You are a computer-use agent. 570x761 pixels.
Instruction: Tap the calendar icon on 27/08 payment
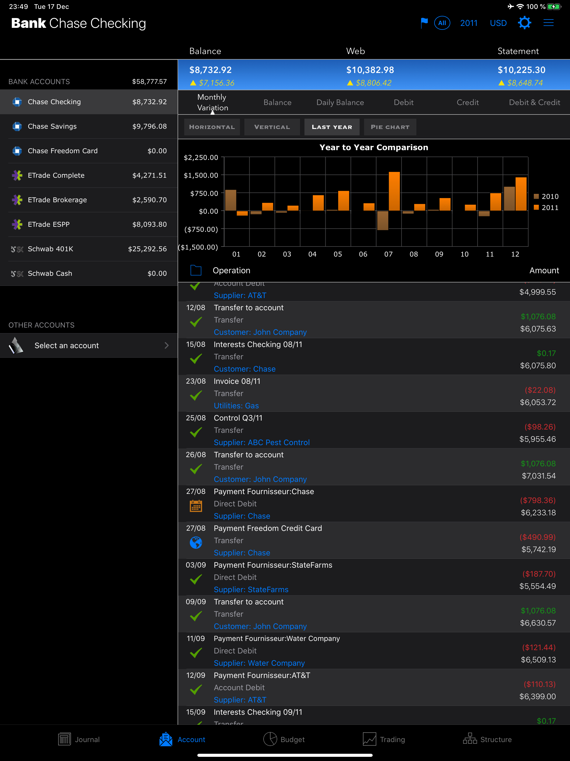[196, 506]
